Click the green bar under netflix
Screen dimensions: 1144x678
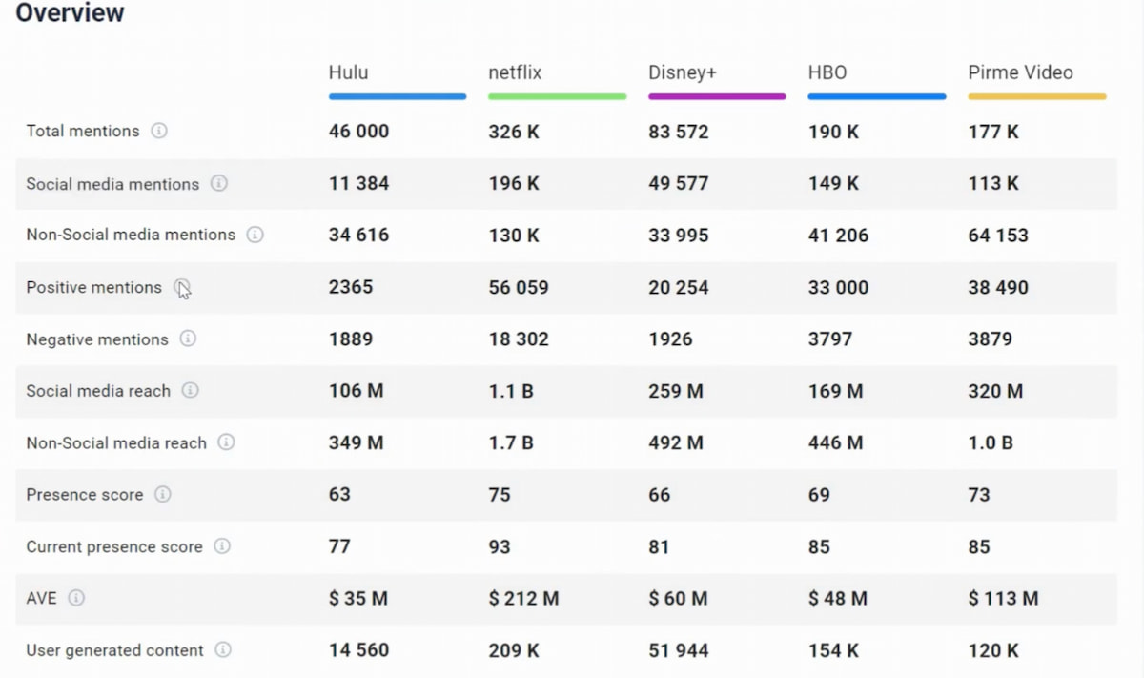pyautogui.click(x=558, y=96)
